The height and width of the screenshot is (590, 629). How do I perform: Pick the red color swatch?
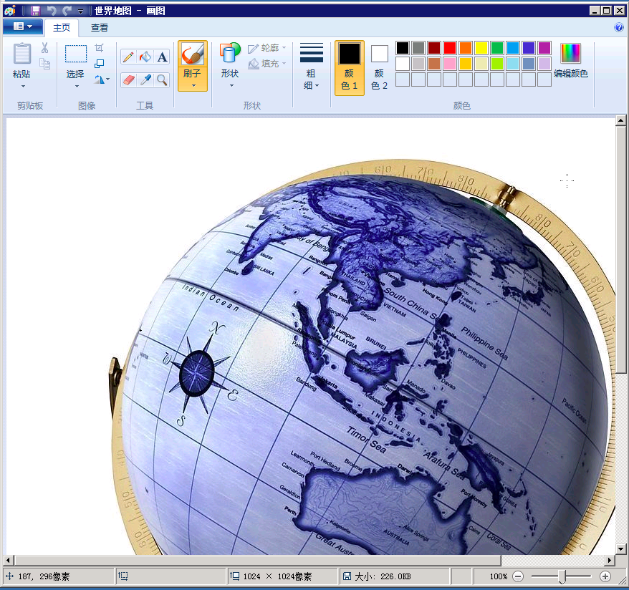point(450,48)
